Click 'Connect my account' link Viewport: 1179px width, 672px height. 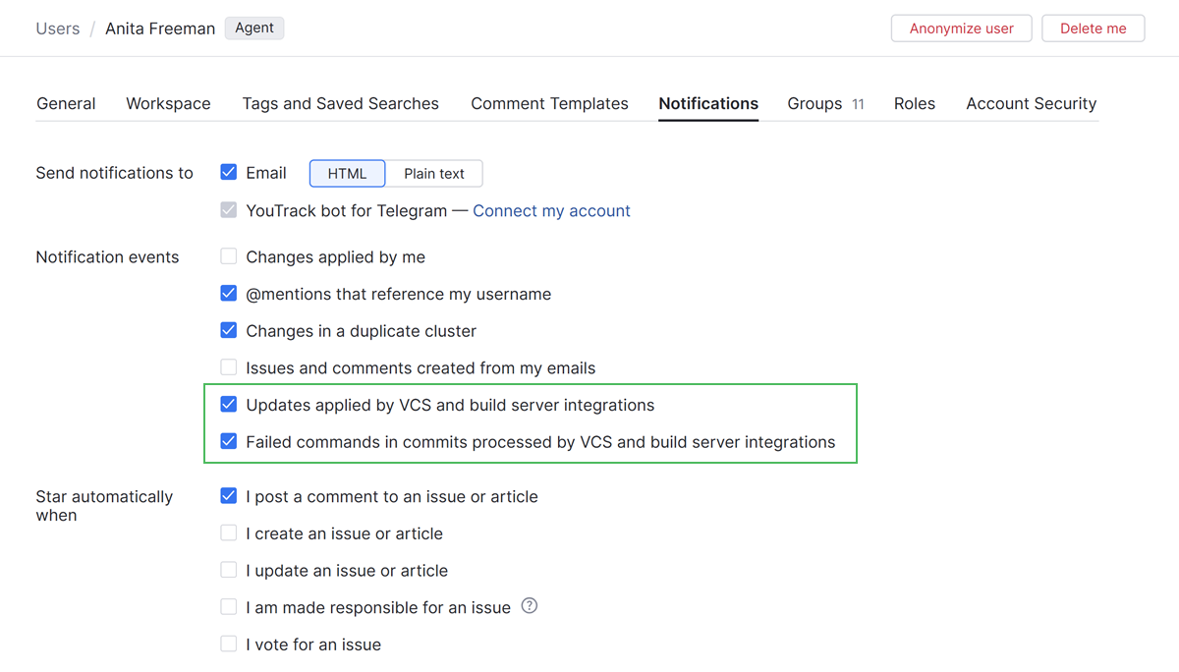click(x=551, y=211)
